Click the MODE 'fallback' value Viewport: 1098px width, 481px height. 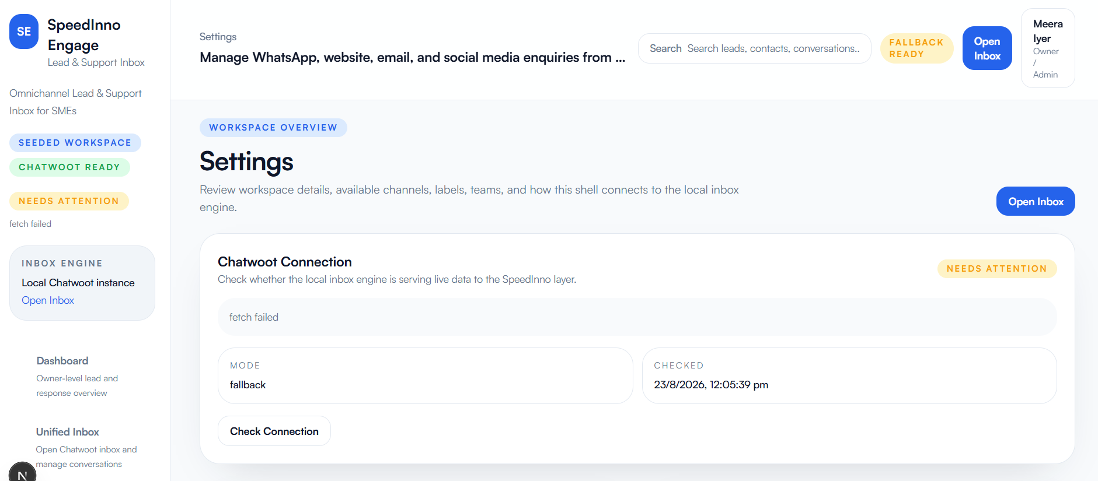click(248, 385)
